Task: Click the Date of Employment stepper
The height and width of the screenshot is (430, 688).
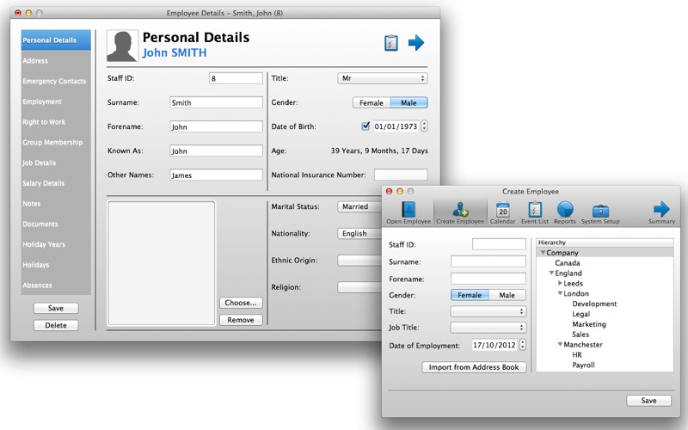Action: tap(522, 345)
